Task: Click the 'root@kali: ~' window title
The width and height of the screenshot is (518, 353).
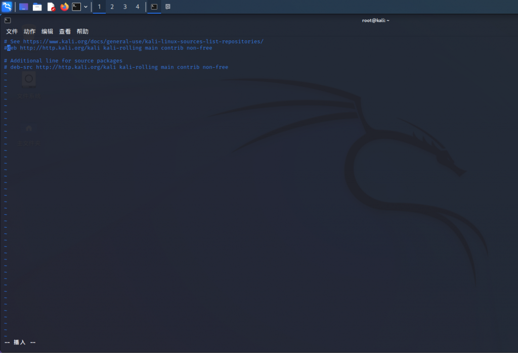Action: pos(376,21)
